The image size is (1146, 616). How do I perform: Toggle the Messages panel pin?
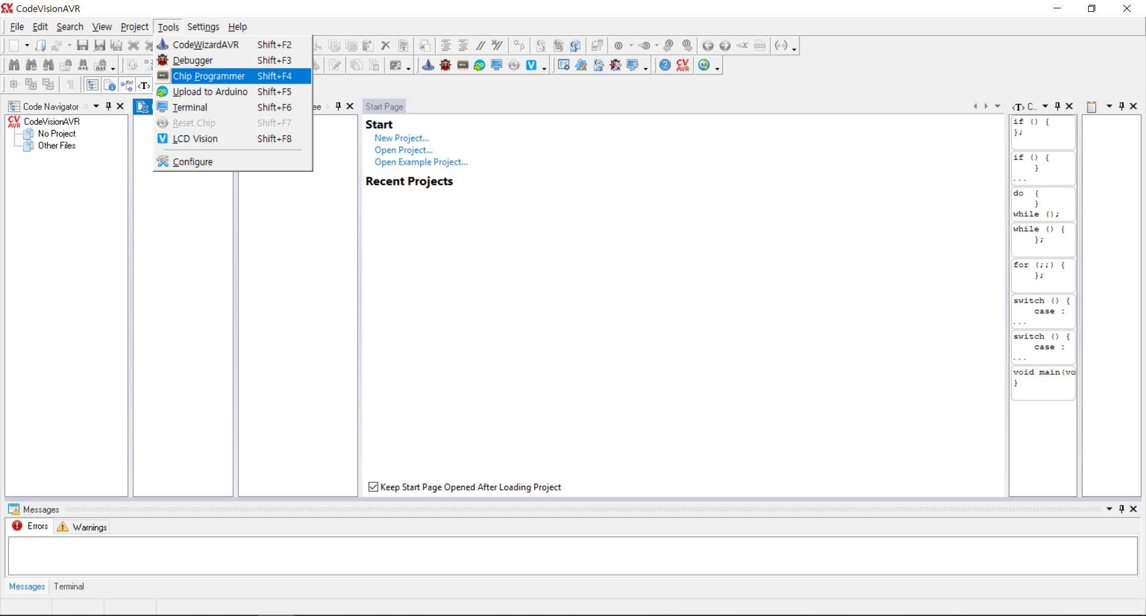[1122, 509]
